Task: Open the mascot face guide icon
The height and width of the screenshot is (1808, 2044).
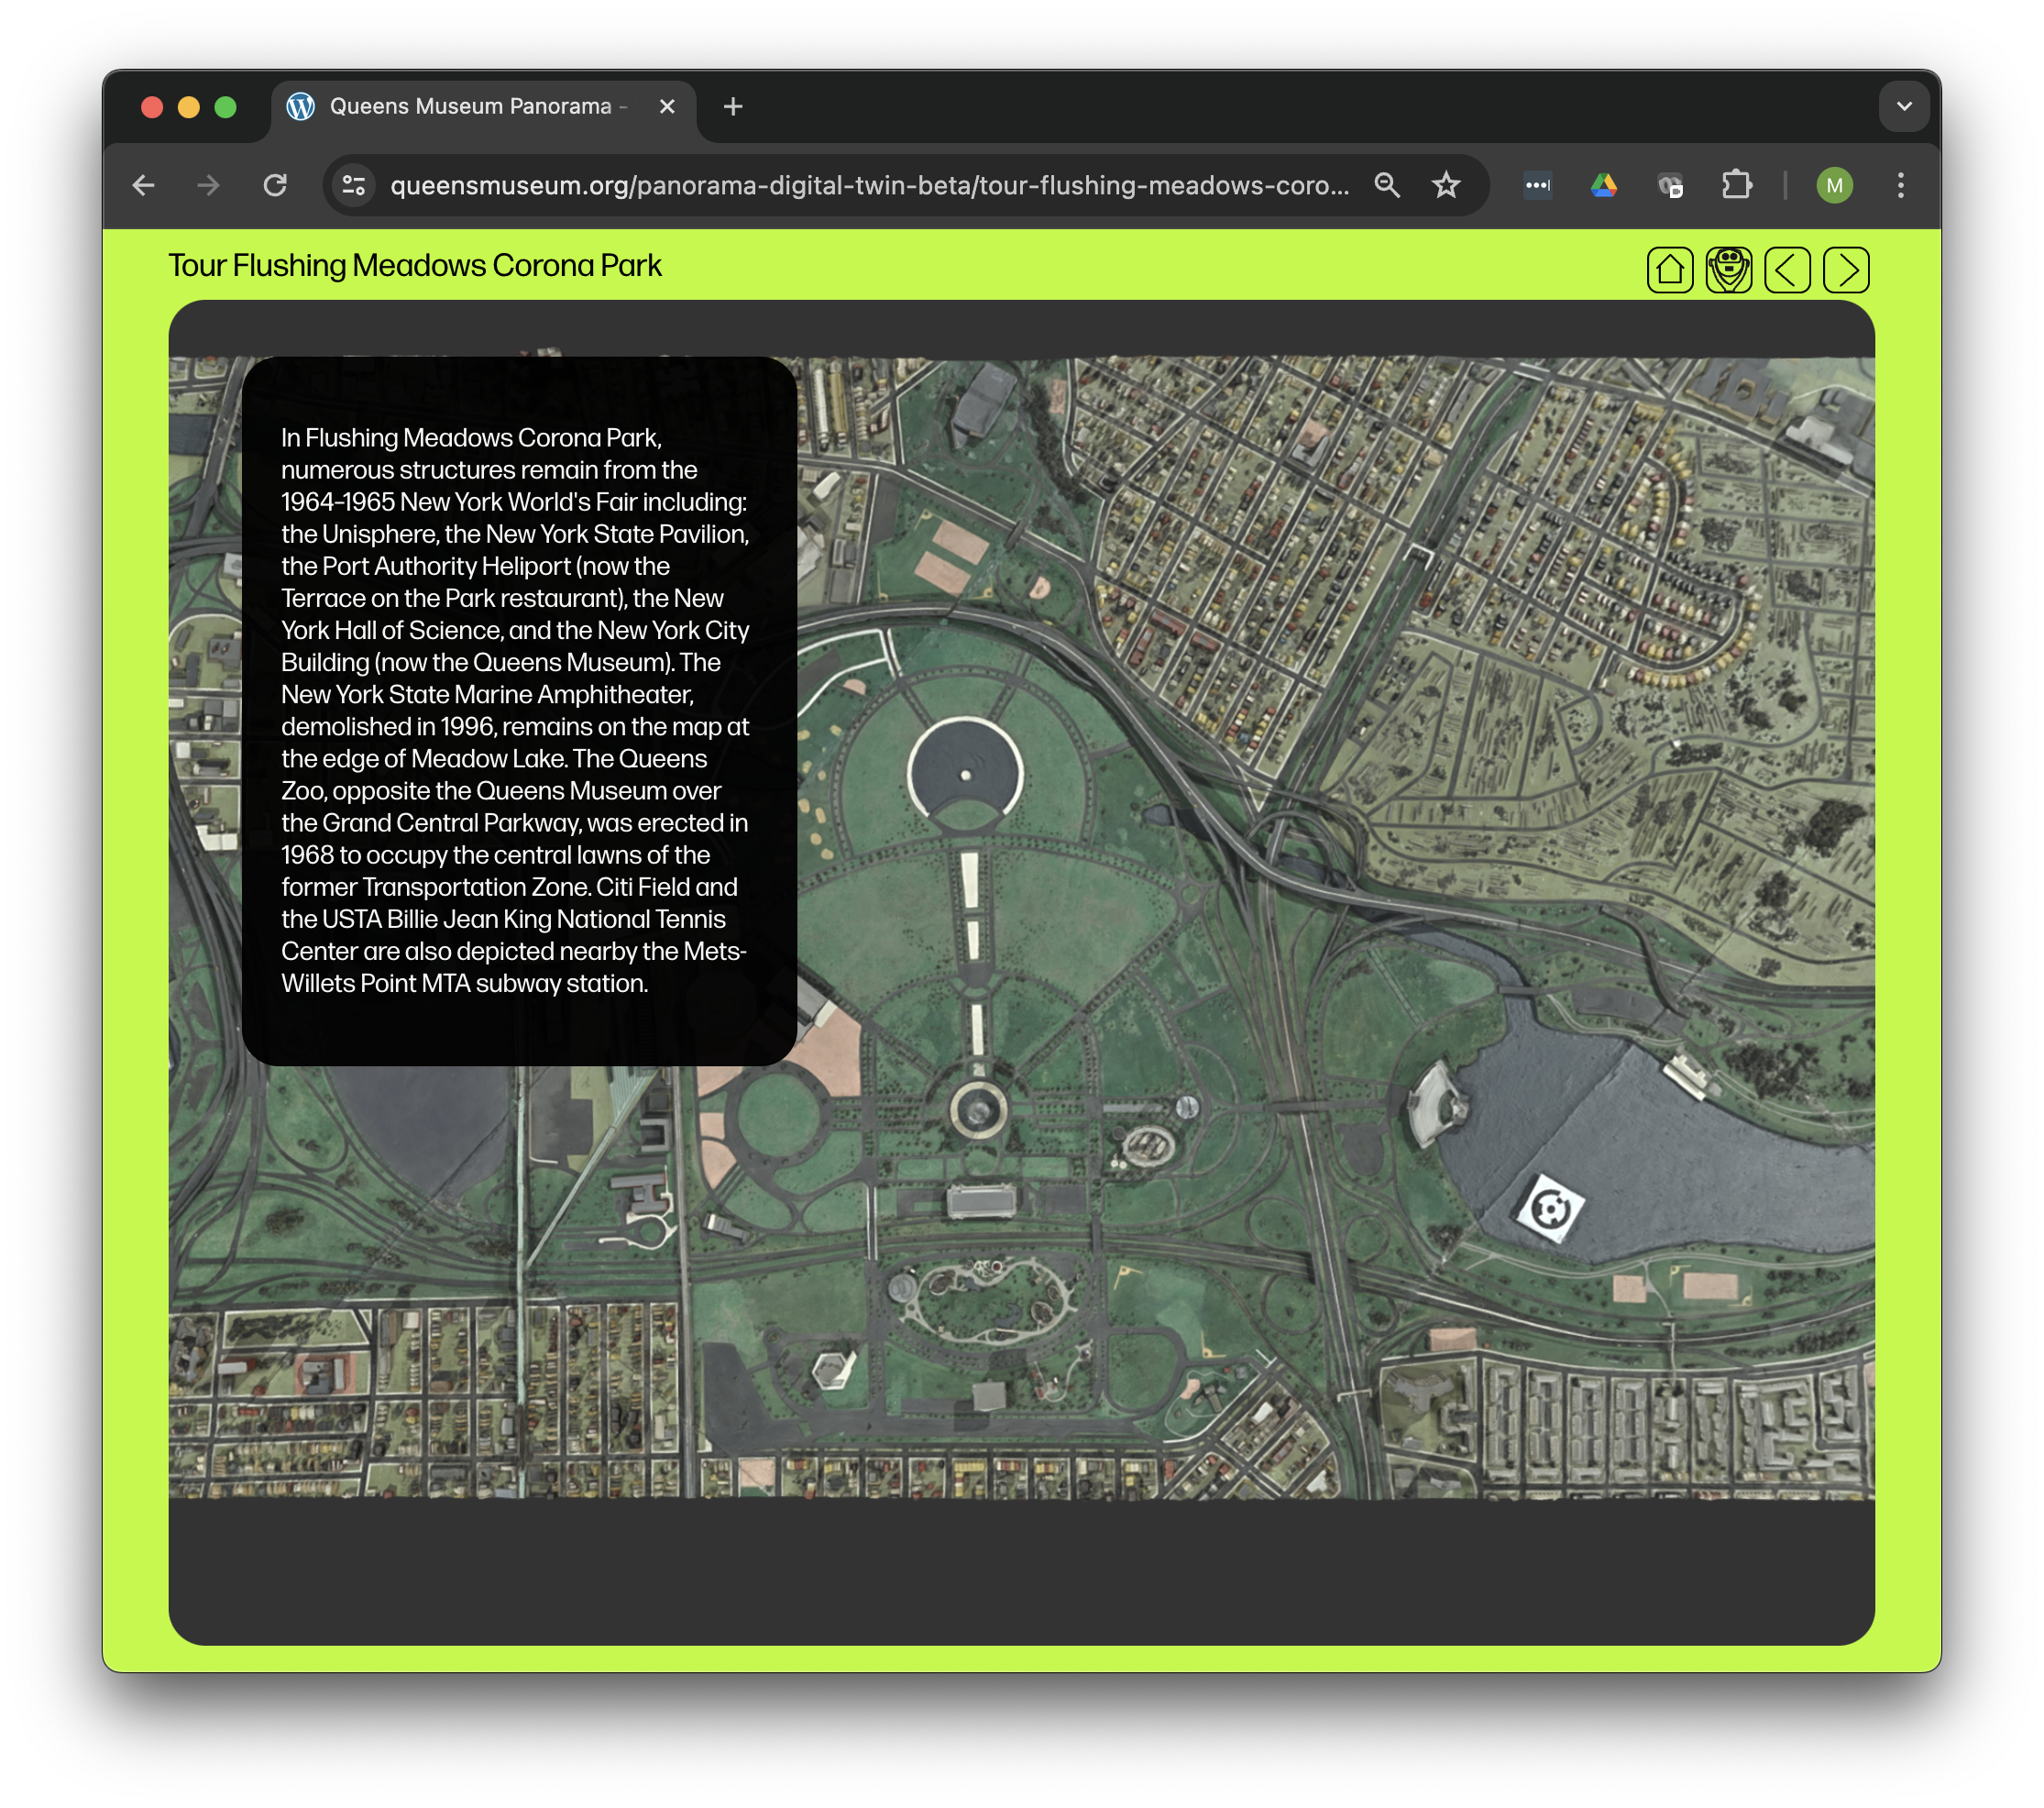Action: (x=1728, y=270)
